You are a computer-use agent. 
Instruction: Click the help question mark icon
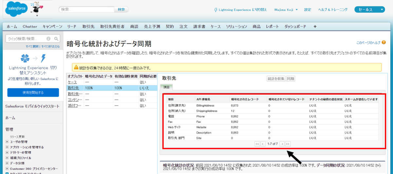tap(384, 43)
